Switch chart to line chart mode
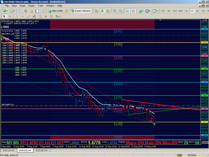209x157 pixels. point(108,11)
